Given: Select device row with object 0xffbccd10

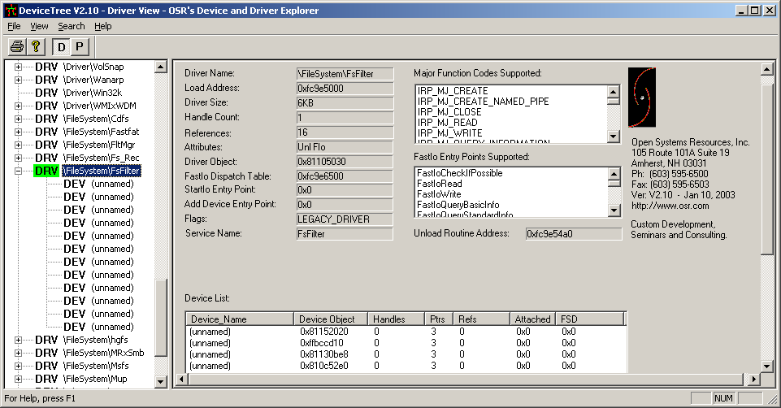Looking at the screenshot, I should point(406,343).
